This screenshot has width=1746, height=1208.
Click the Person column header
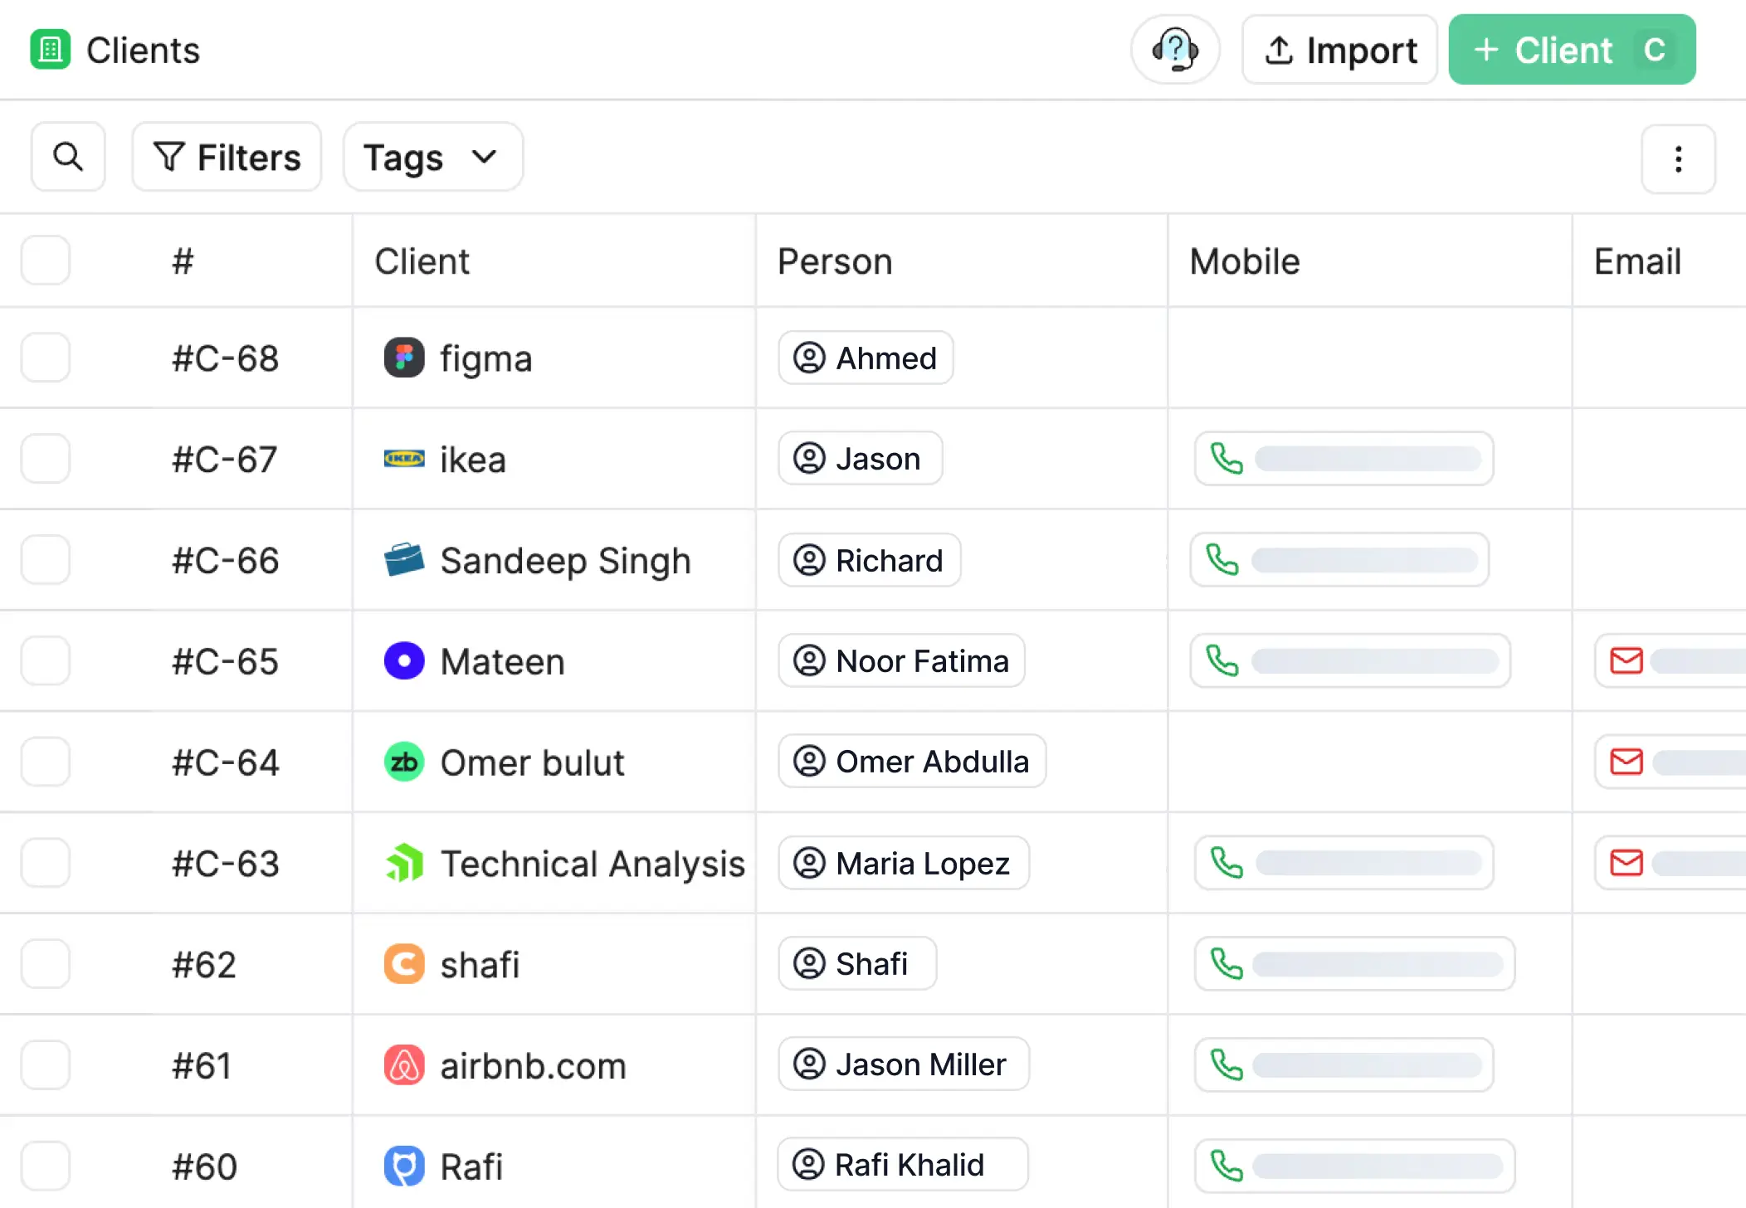[x=834, y=261]
